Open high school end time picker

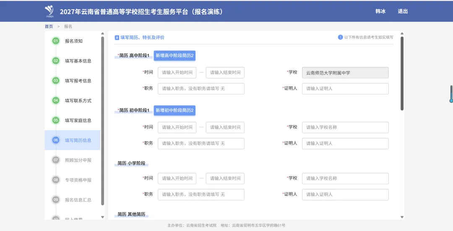click(225, 73)
